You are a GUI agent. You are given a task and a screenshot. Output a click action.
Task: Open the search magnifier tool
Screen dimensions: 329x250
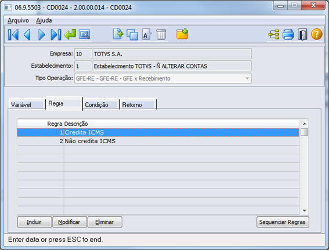(85, 35)
